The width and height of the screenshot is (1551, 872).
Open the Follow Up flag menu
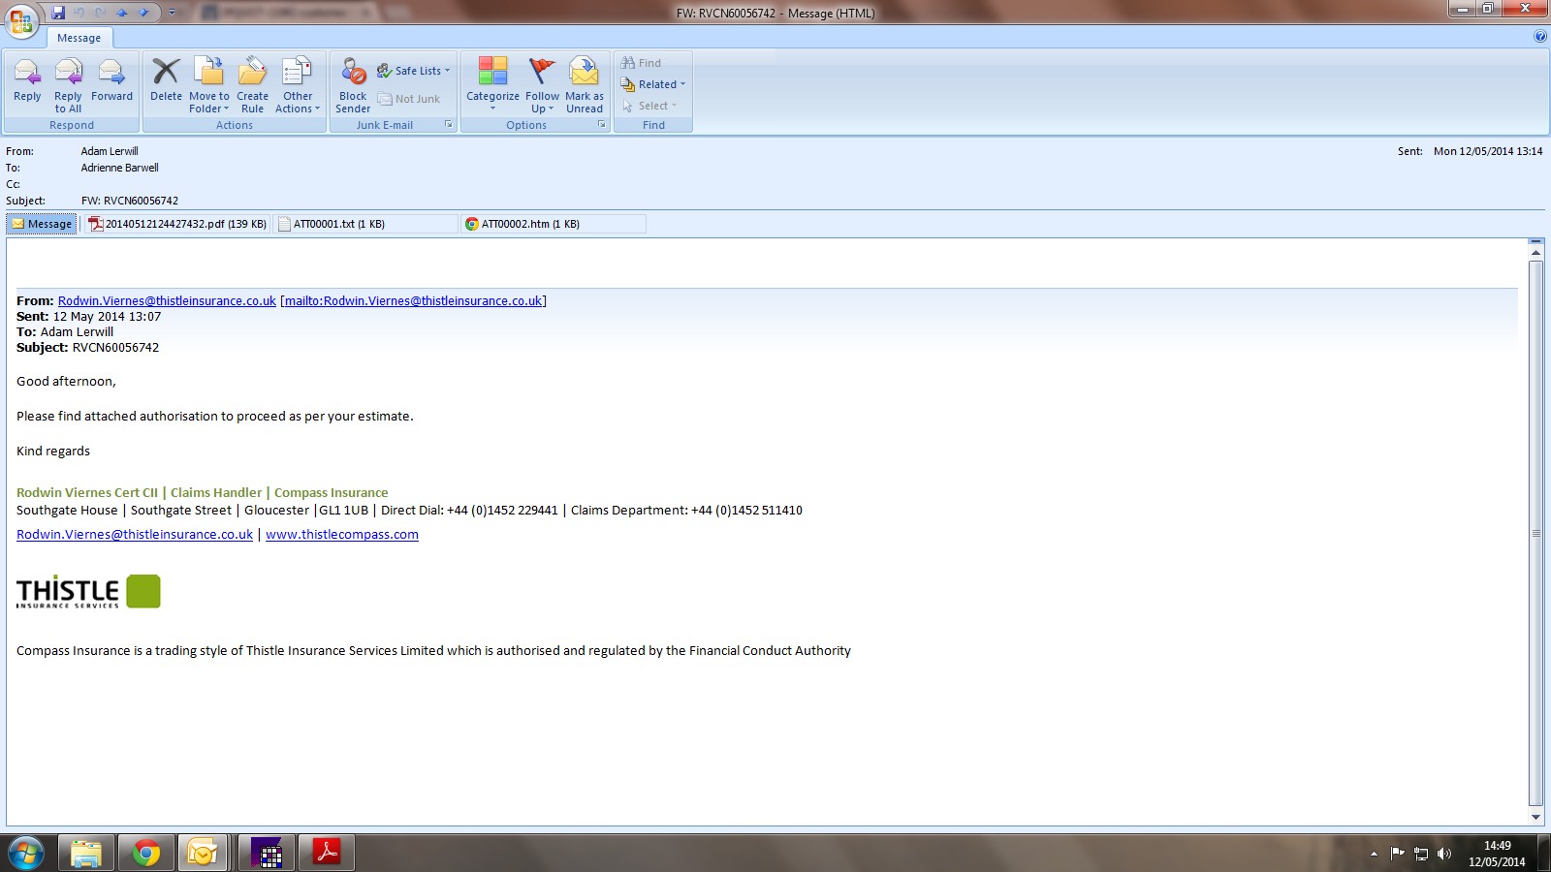(x=542, y=85)
